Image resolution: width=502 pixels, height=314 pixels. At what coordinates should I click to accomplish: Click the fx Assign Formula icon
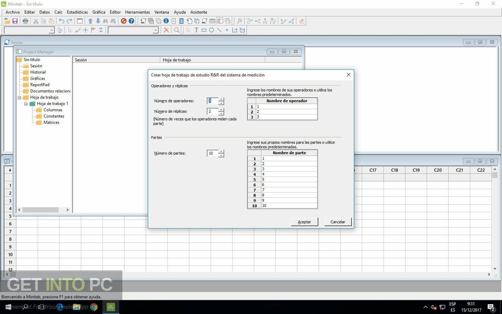(x=240, y=21)
